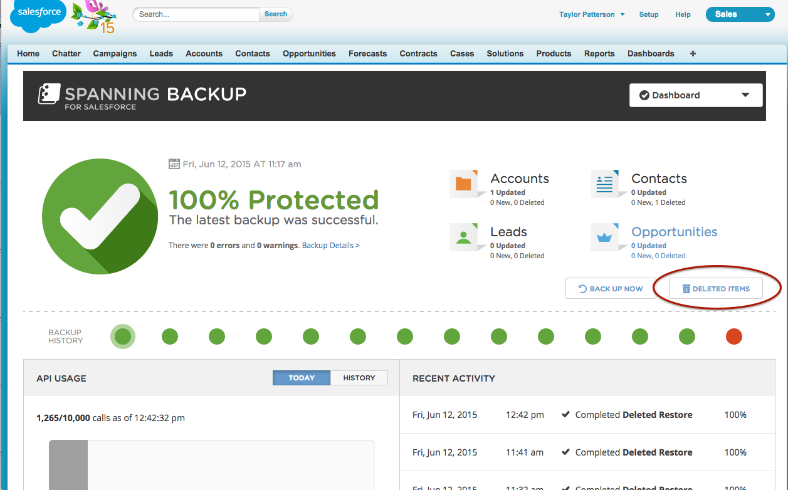Click the Accounts folder icon
This screenshot has width=788, height=490.
(463, 184)
